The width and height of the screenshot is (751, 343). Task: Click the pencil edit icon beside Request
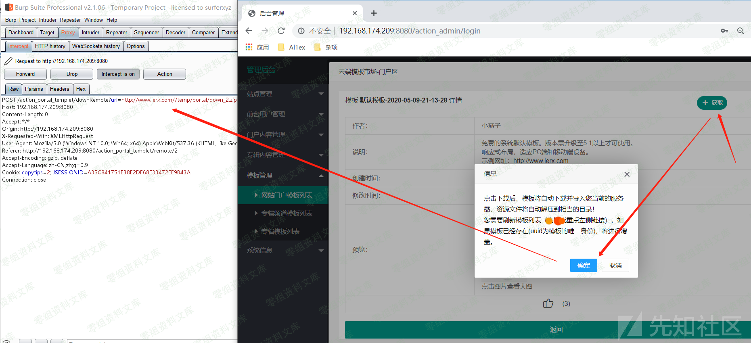[8, 61]
